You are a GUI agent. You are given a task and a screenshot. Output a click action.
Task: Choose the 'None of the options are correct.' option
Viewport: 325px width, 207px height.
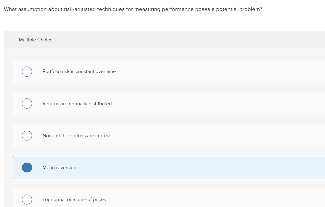[27, 135]
